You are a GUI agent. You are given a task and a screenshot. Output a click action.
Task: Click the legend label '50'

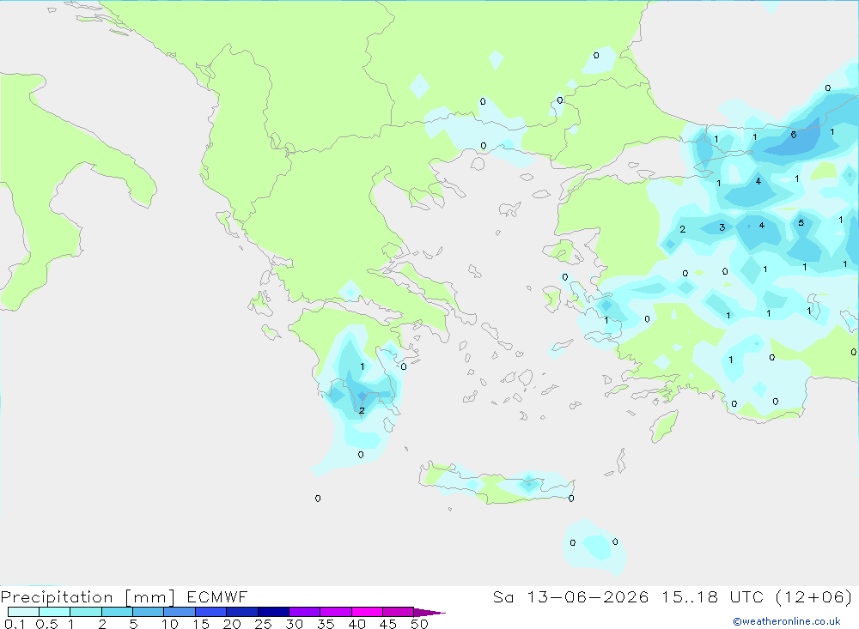419,624
